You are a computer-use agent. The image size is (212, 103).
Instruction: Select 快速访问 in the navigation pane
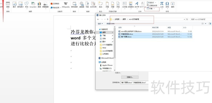pyautogui.click(x=104, y=29)
